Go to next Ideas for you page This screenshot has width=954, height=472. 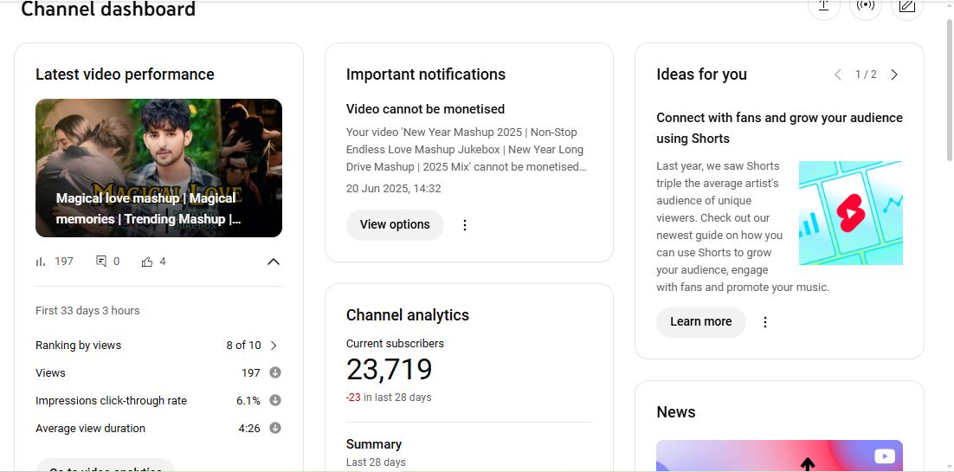click(894, 74)
